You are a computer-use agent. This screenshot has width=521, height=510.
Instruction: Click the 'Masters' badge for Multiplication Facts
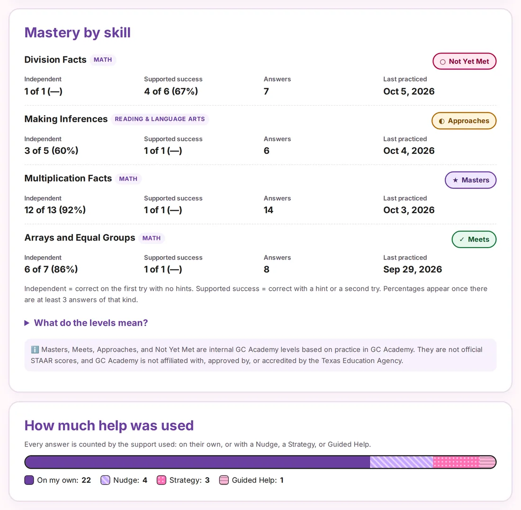pos(470,180)
